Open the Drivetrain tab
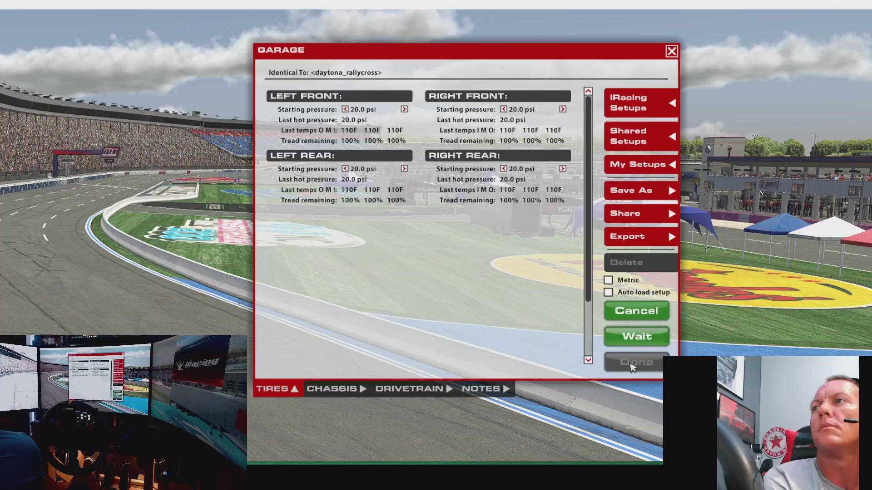Image resolution: width=872 pixels, height=490 pixels. pos(413,389)
